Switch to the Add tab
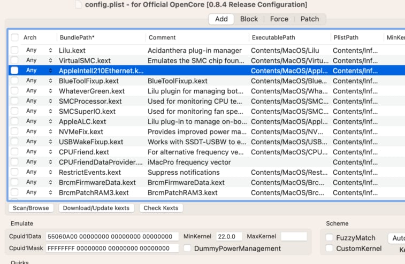 click(x=221, y=19)
